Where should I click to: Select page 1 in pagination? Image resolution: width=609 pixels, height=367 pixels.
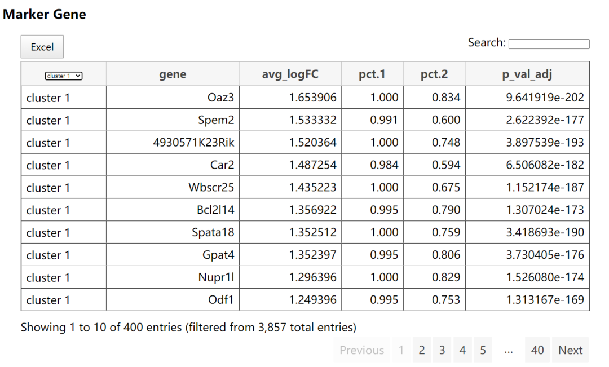coord(401,350)
